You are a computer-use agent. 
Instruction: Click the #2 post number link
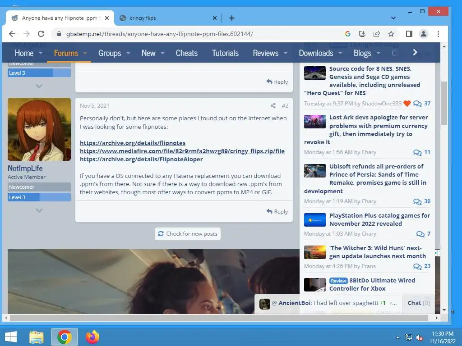coord(285,105)
